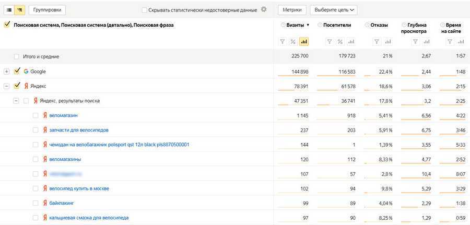Switch to flat list view icon
This screenshot has width=470, height=225.
point(8,9)
